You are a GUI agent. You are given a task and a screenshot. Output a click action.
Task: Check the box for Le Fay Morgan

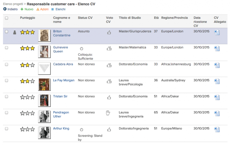[7, 81]
